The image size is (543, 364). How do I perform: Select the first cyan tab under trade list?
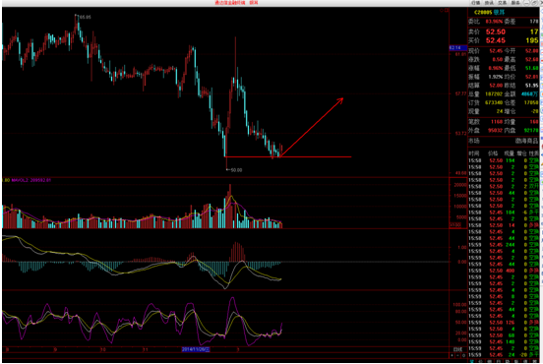coord(472,361)
